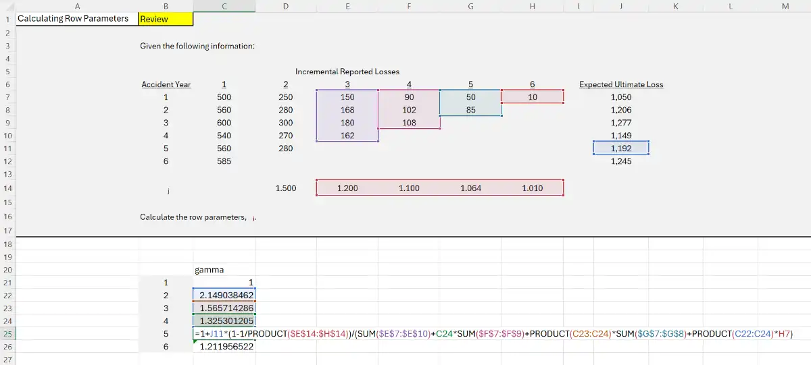This screenshot has height=365, width=811.
Task: Select the 1,245 ultimate loss cell
Action: tap(620, 161)
